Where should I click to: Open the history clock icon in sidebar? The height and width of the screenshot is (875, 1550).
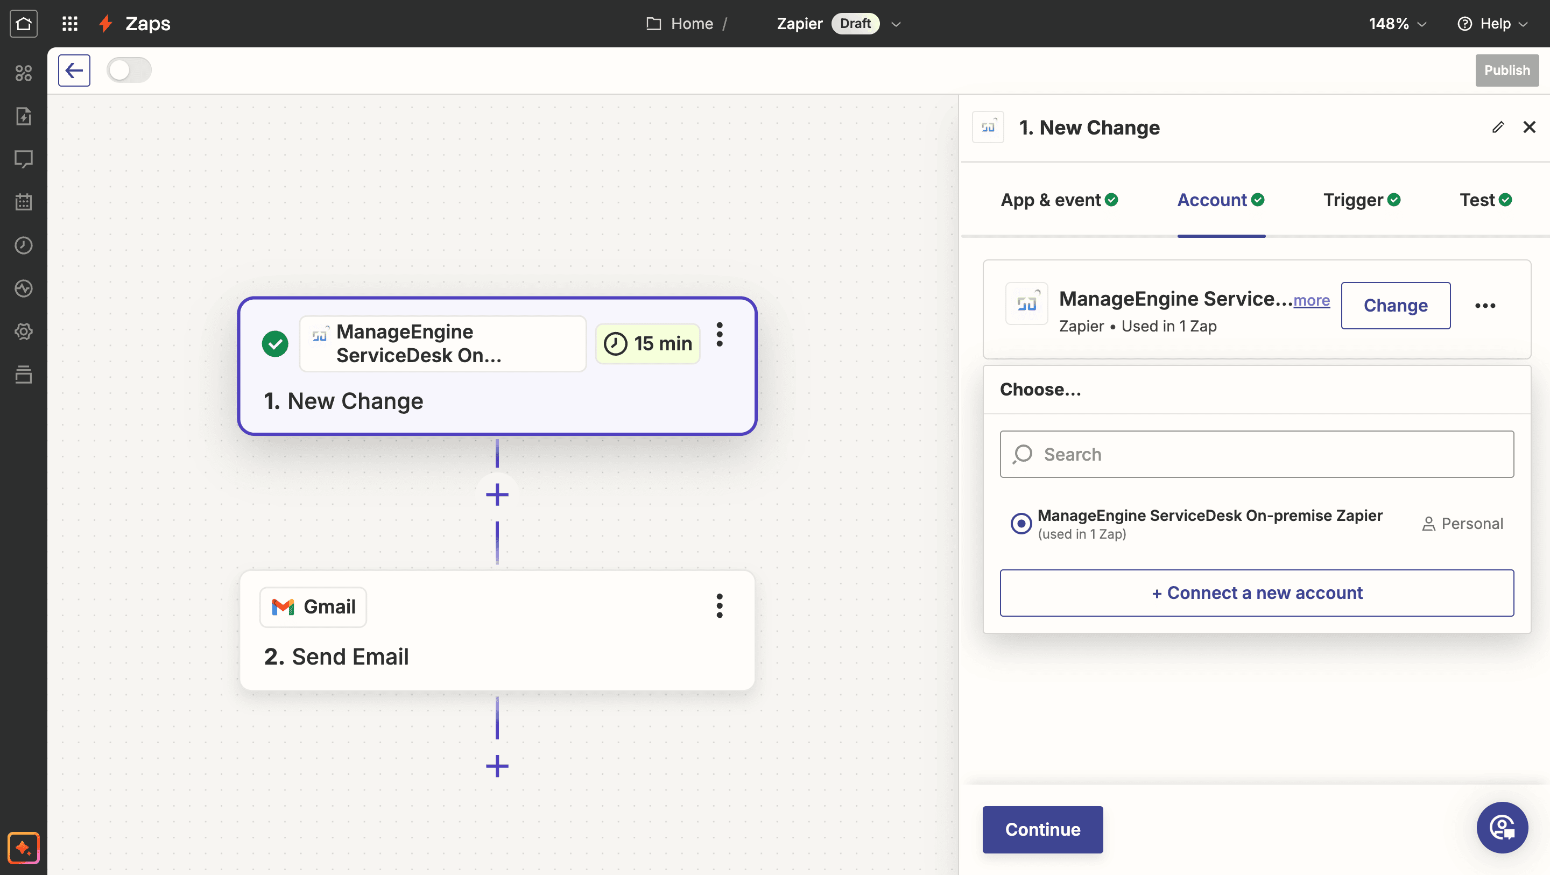coord(24,245)
